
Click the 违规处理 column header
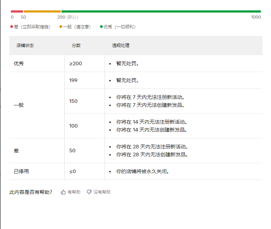click(x=121, y=45)
